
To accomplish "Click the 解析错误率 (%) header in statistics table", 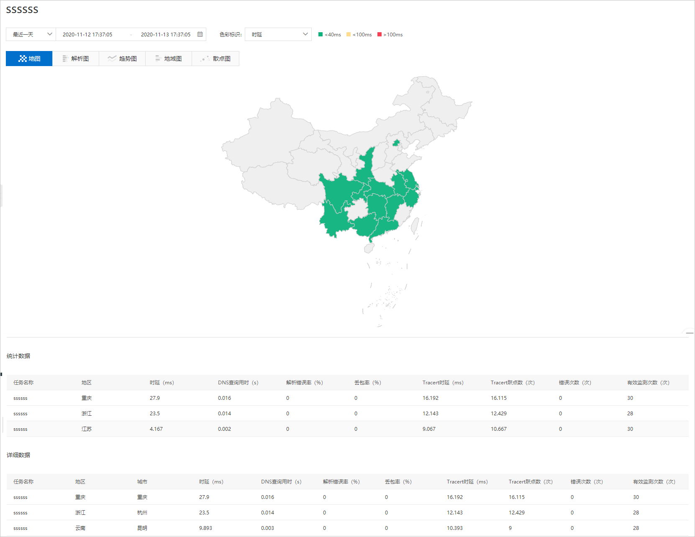I will pyautogui.click(x=305, y=383).
